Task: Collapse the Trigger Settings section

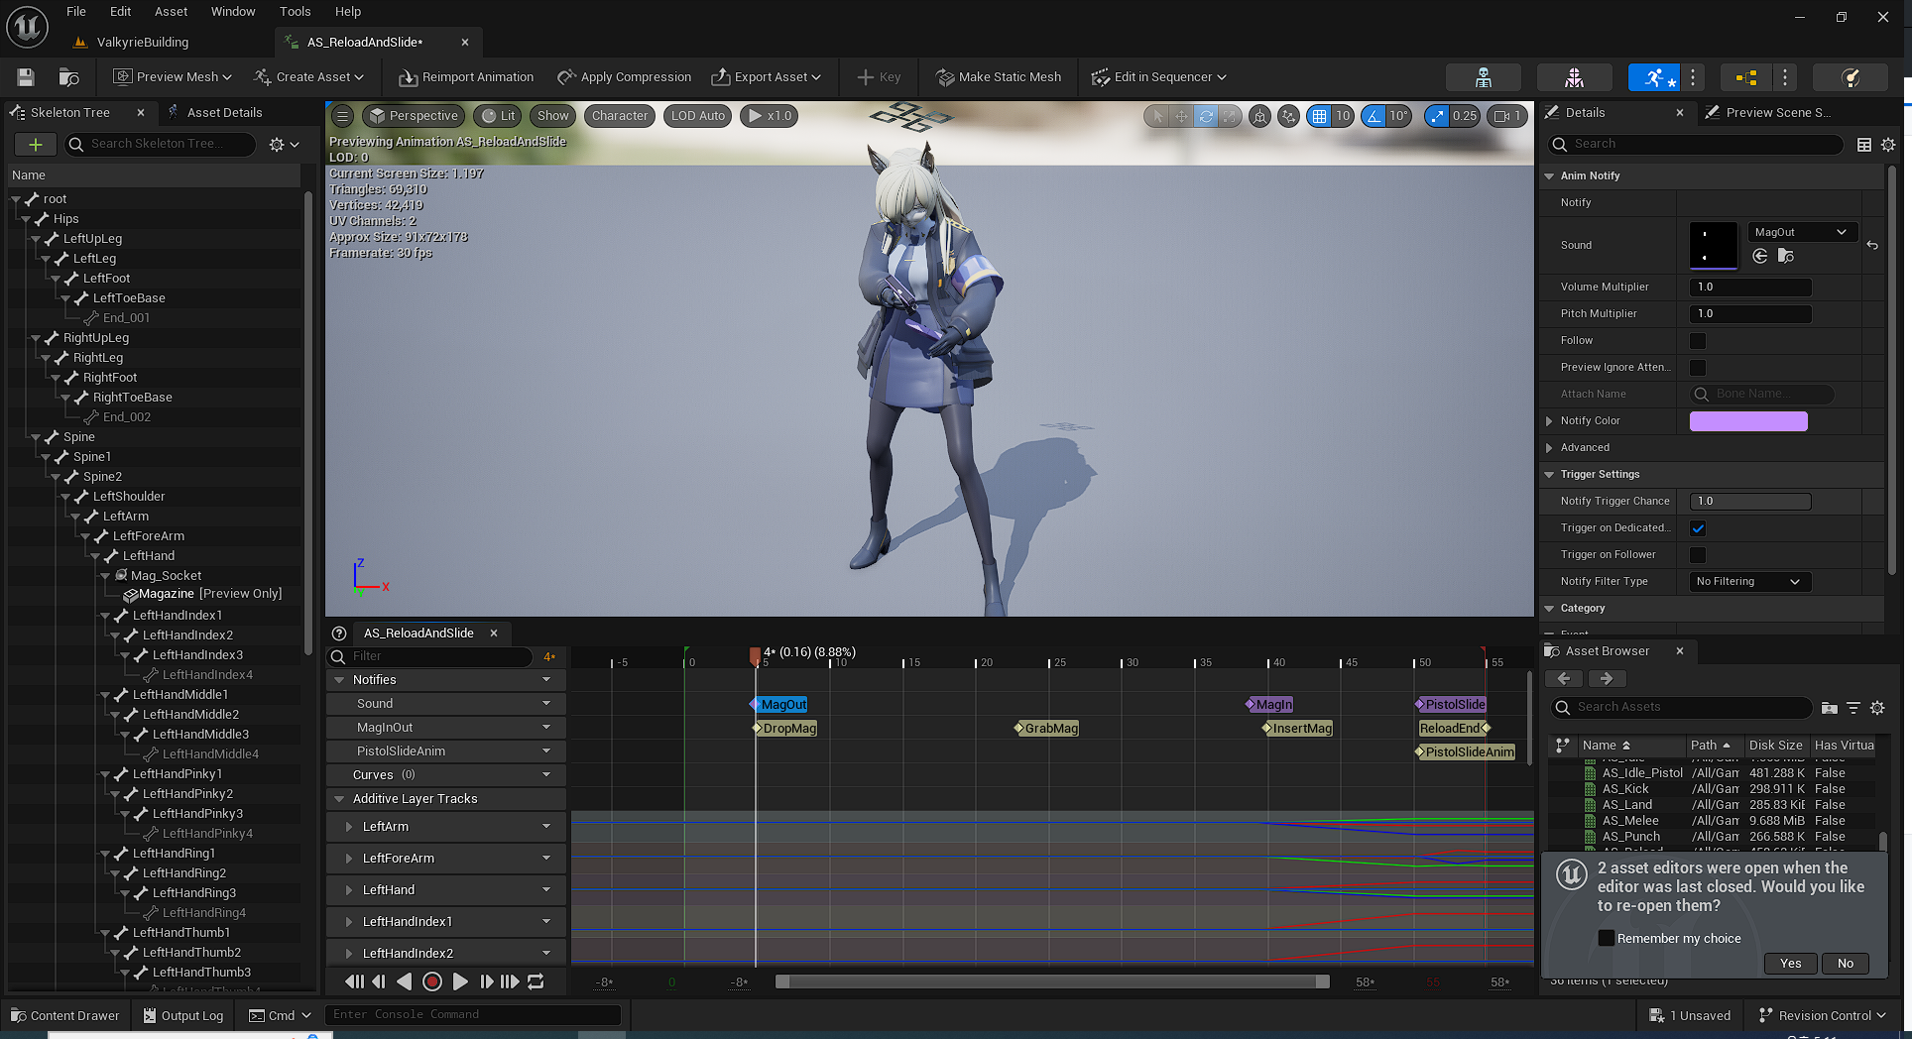Action: pos(1549,475)
